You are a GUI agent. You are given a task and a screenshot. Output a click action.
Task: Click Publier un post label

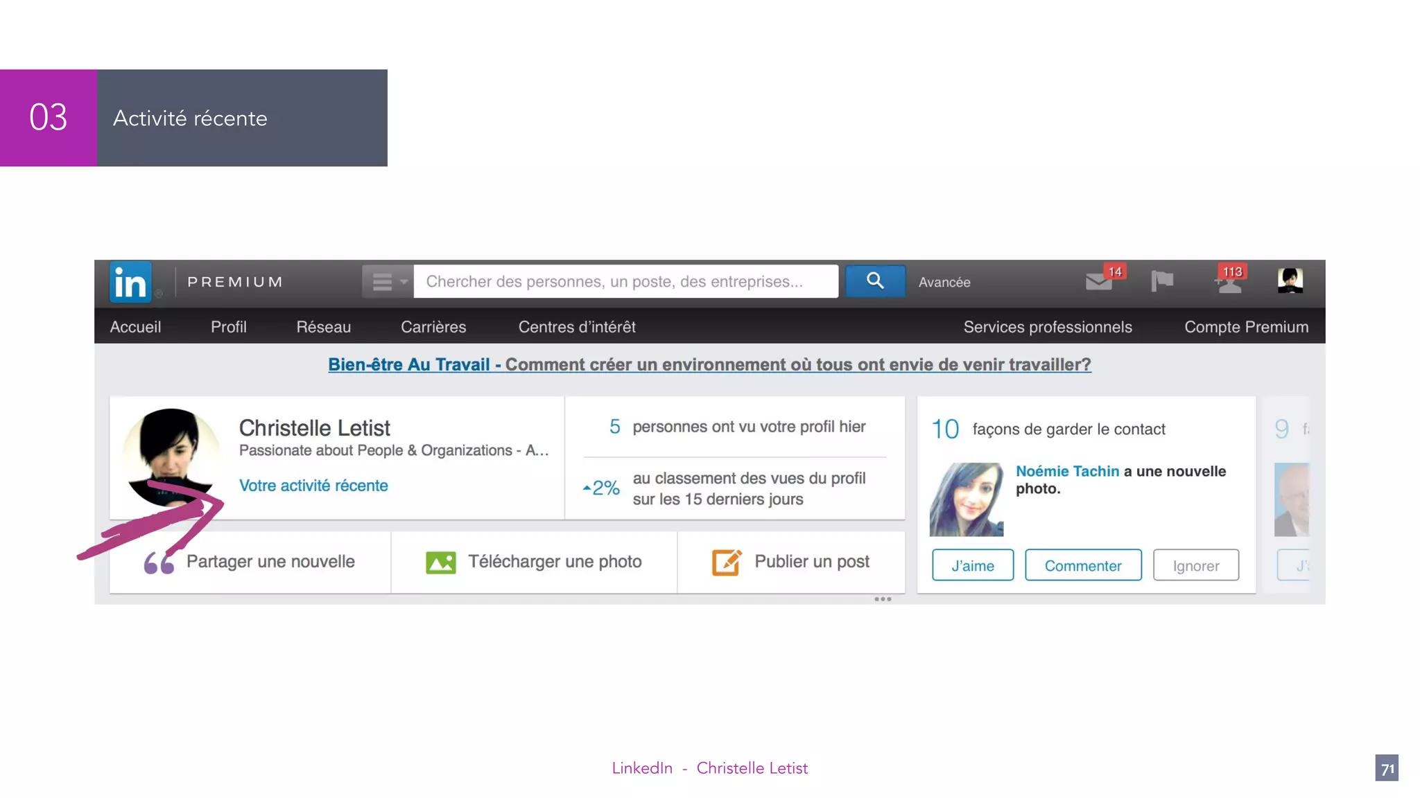pyautogui.click(x=812, y=562)
